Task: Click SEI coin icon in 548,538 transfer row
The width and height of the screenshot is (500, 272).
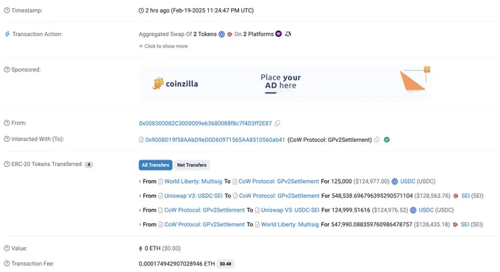Action: point(456,196)
